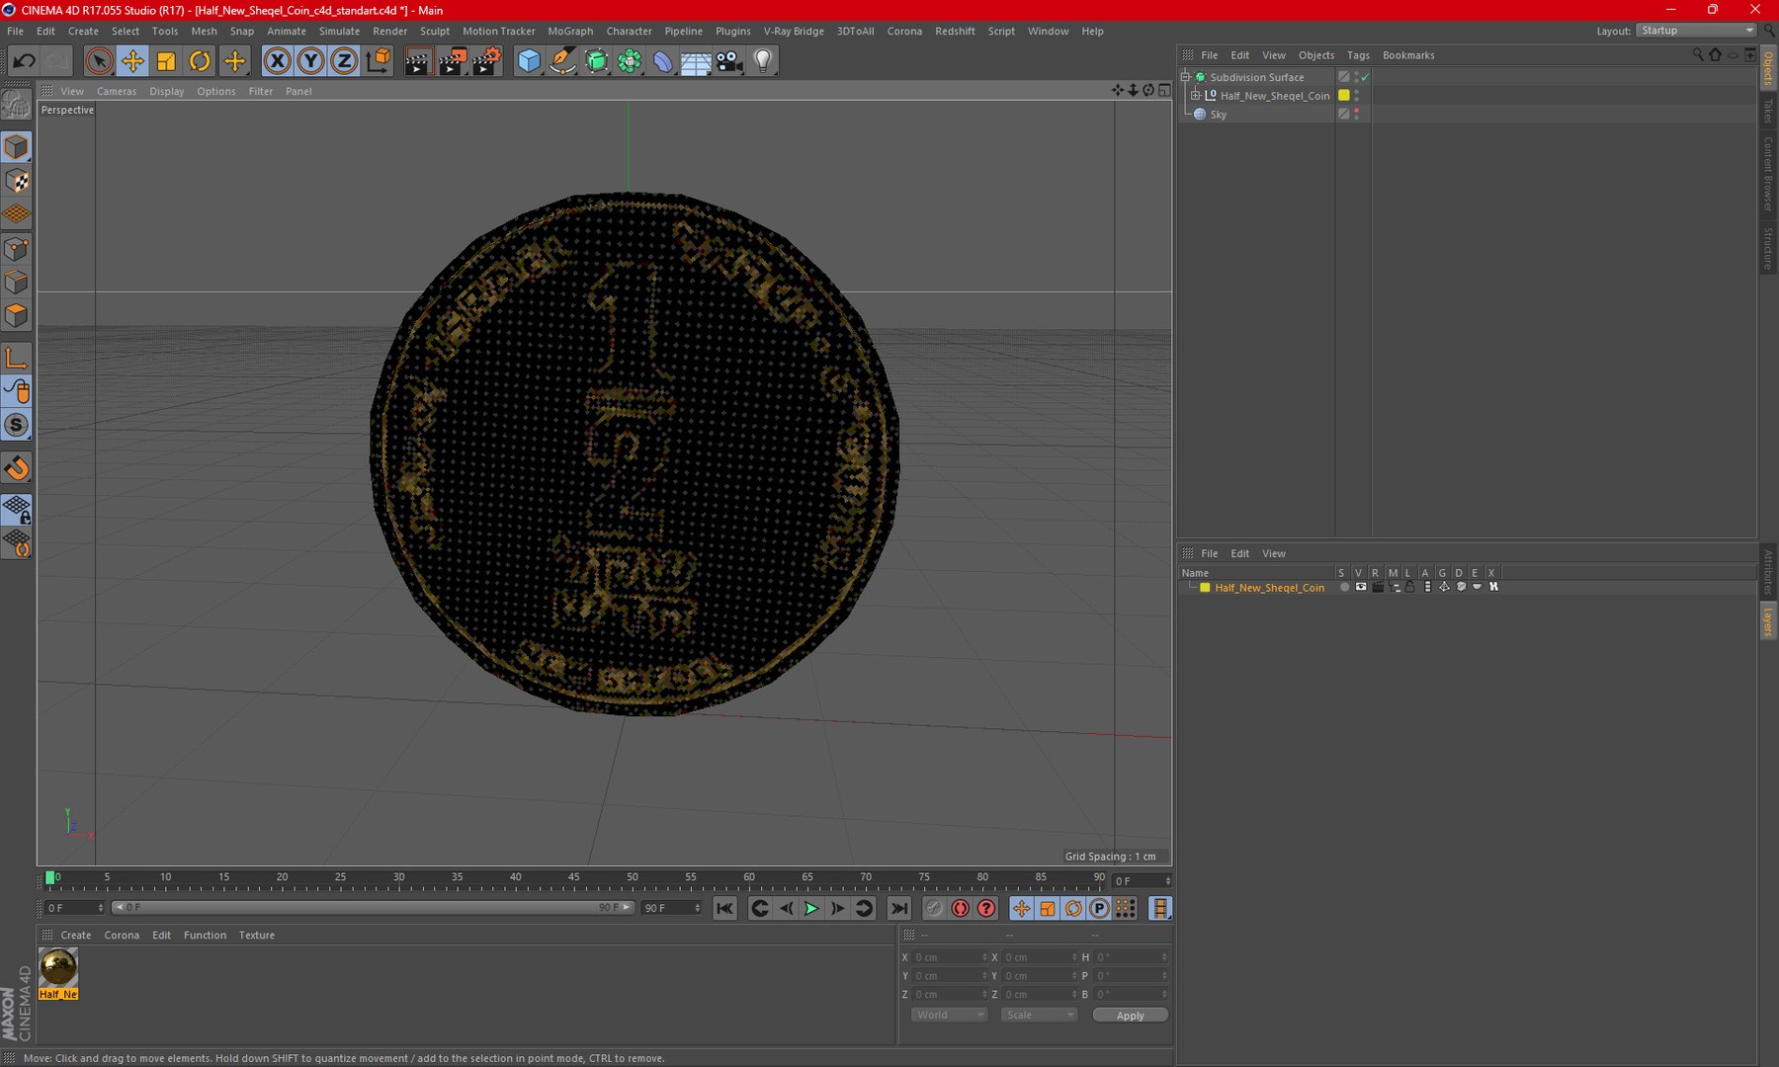Open the spline Pen tool
Viewport: 1779px width, 1067px height.
562,61
